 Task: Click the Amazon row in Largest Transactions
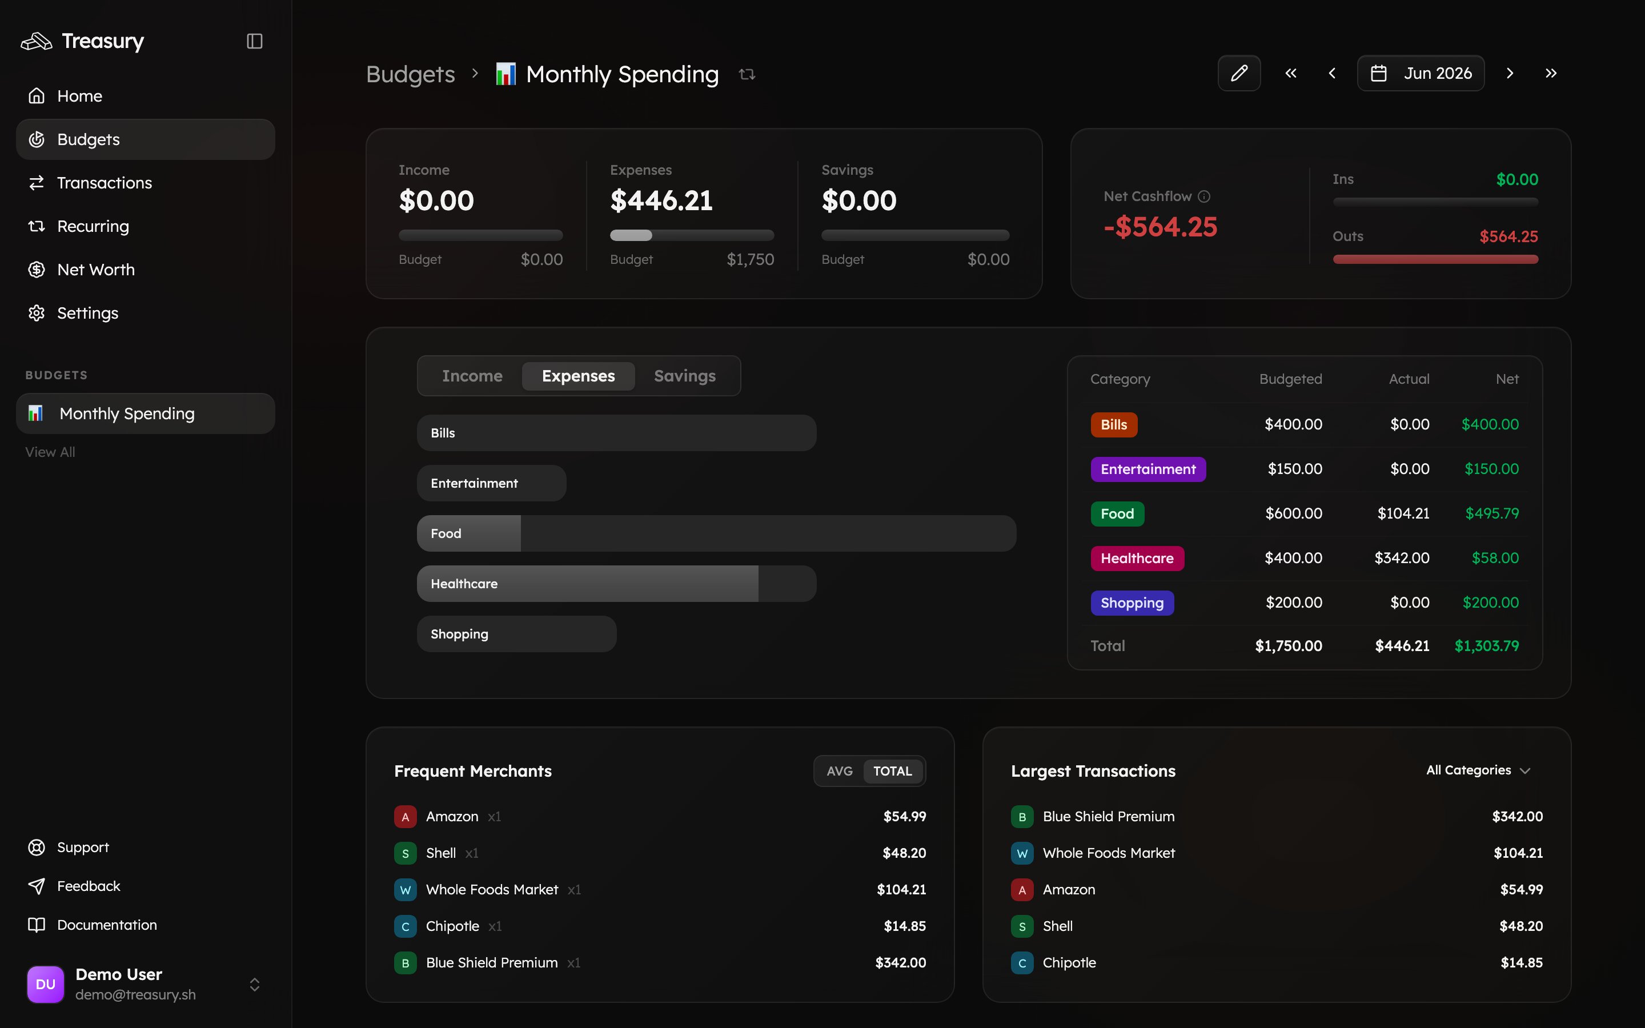click(x=1277, y=889)
